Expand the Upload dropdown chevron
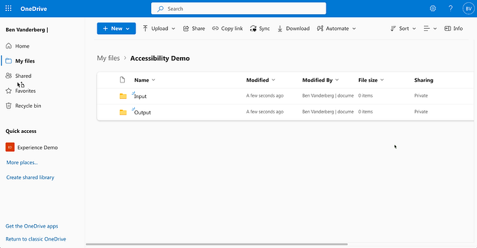Screen dimensions: 477x248 (x=173, y=29)
